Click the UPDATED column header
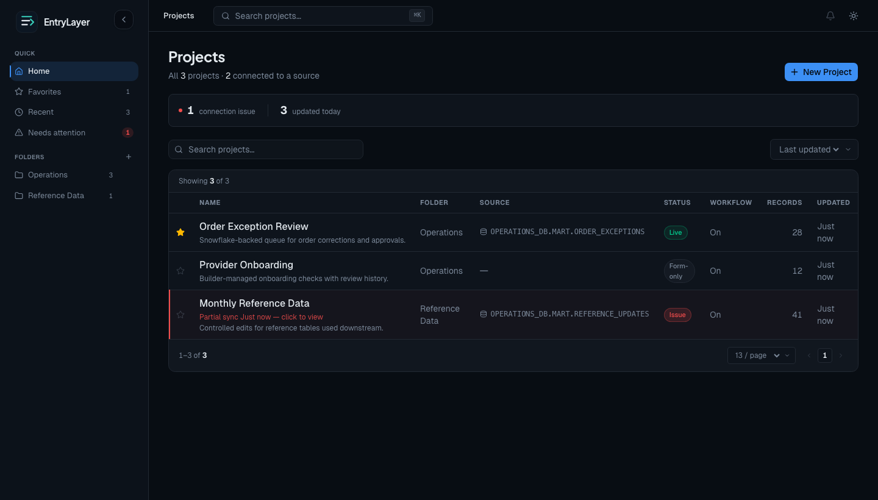This screenshot has height=500, width=878. click(833, 202)
